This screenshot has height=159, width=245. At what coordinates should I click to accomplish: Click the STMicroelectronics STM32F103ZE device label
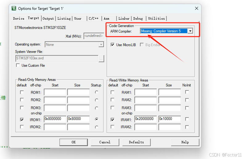click(x=40, y=28)
